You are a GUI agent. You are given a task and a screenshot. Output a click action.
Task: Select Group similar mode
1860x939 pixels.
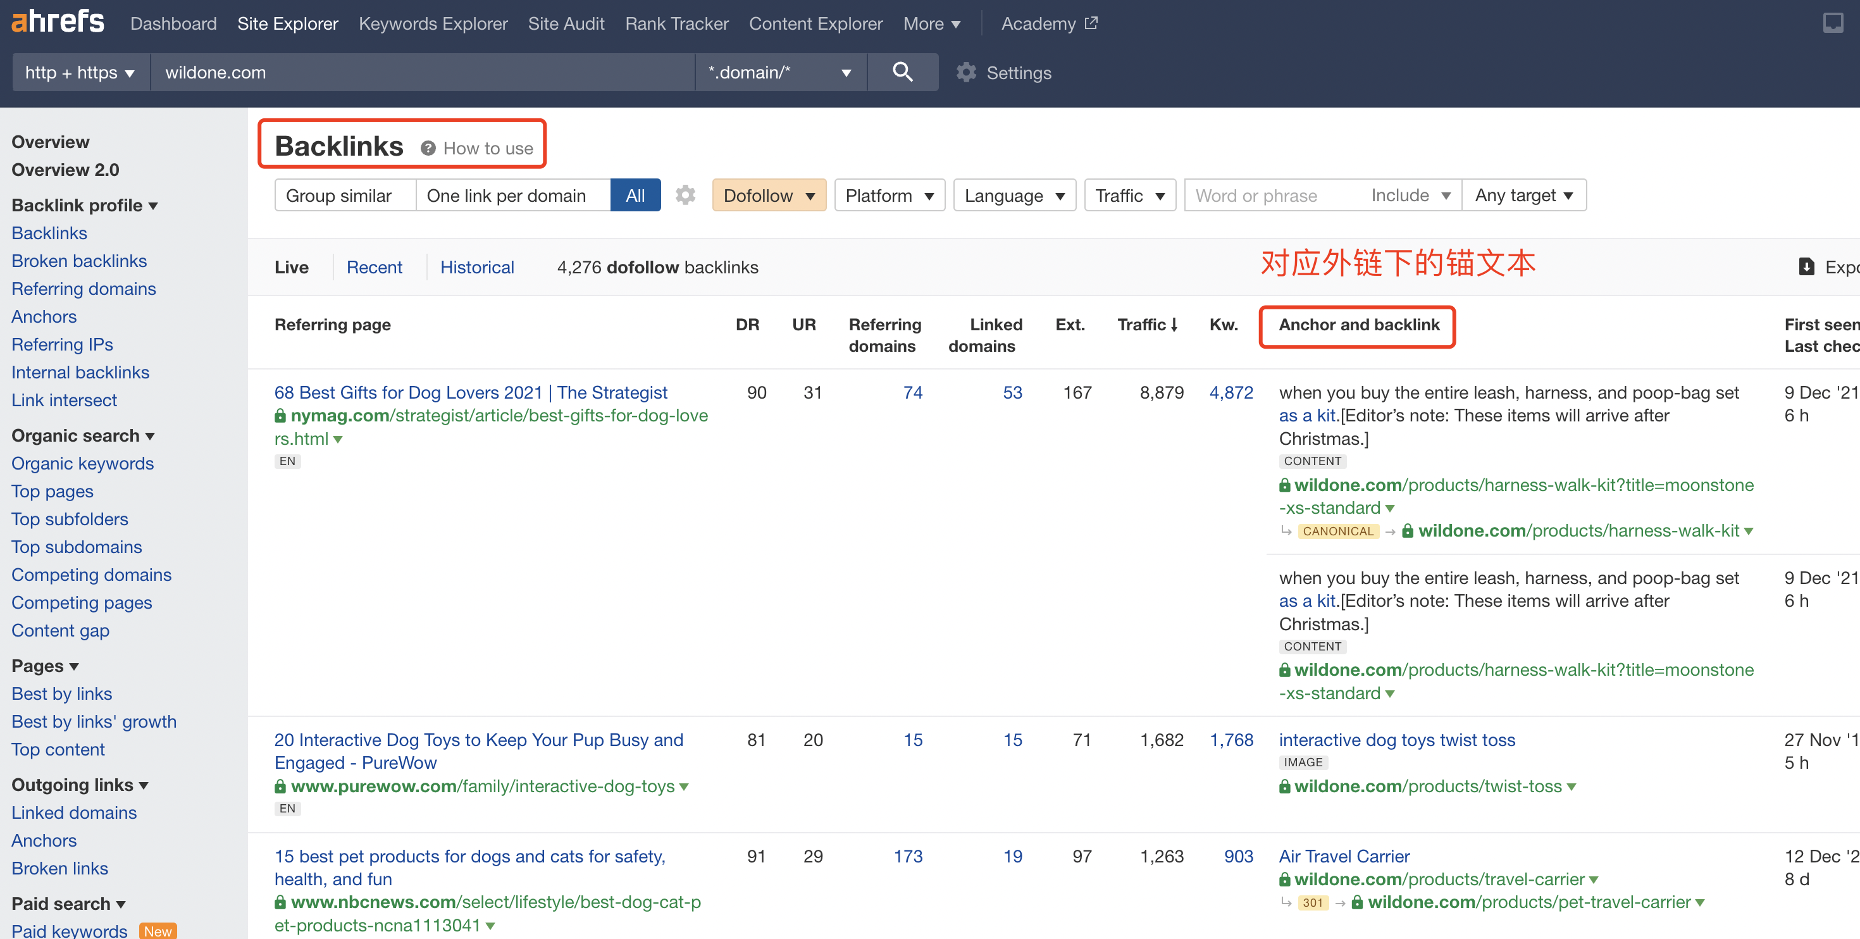345,195
